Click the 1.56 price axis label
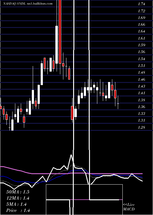 pos(141,52)
